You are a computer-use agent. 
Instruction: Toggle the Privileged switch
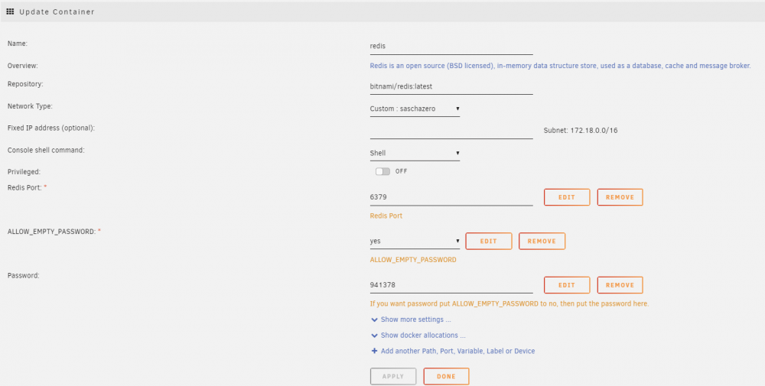(382, 171)
